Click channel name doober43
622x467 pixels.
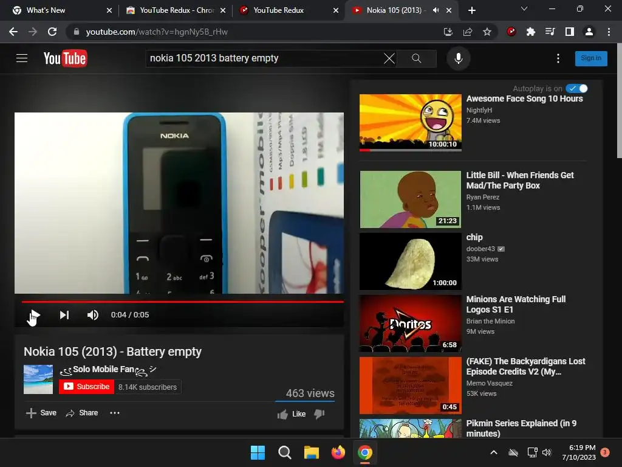[x=480, y=249]
